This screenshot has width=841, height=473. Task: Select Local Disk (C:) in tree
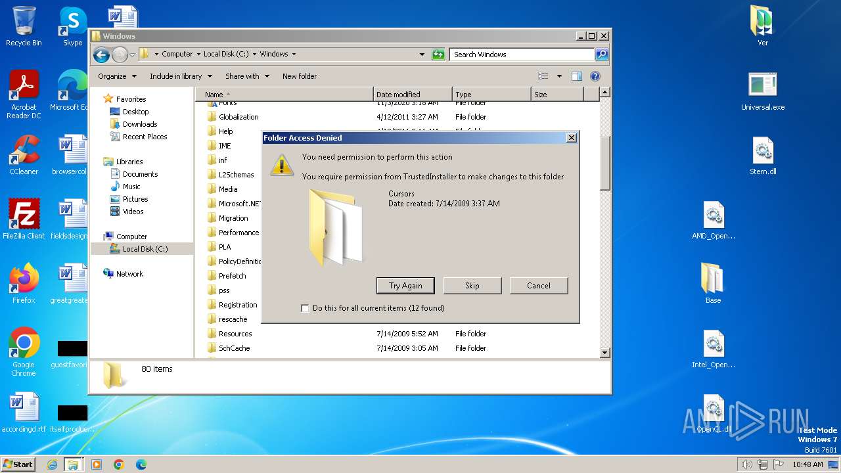[x=145, y=249]
